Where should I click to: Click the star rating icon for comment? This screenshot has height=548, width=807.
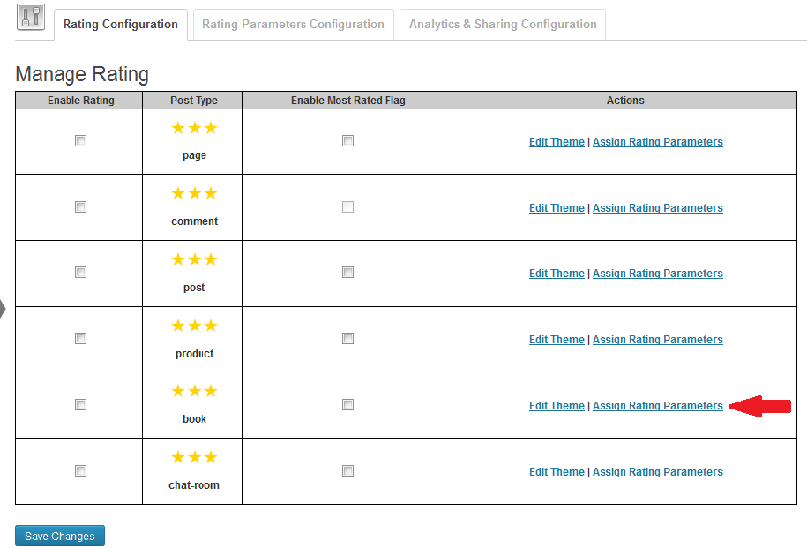coord(194,193)
